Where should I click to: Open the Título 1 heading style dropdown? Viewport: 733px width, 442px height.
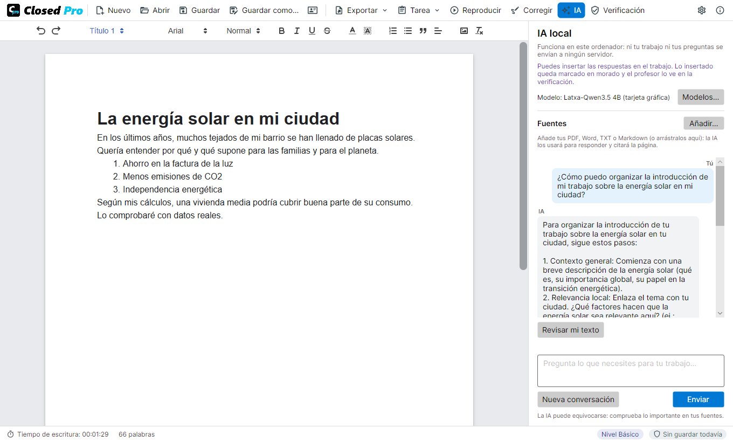(107, 31)
